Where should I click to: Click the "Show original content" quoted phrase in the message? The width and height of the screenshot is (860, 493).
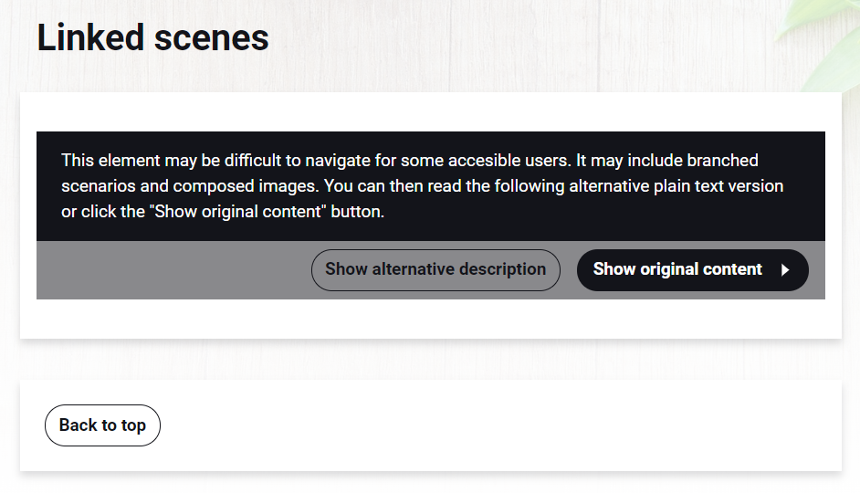[x=237, y=212]
